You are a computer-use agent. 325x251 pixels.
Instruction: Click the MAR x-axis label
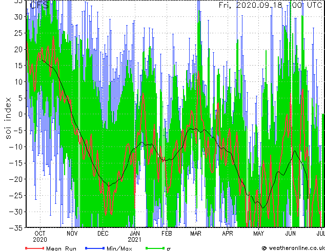[x=195, y=233]
